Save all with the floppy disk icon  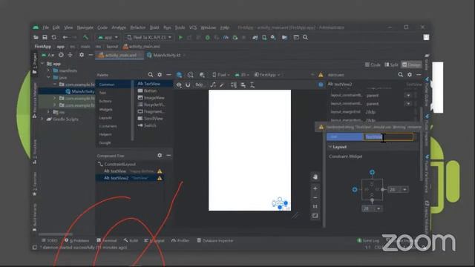click(x=45, y=37)
